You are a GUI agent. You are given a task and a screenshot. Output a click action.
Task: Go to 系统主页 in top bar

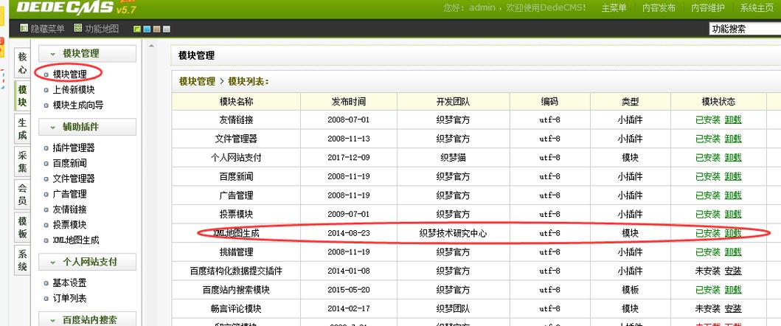point(756,8)
